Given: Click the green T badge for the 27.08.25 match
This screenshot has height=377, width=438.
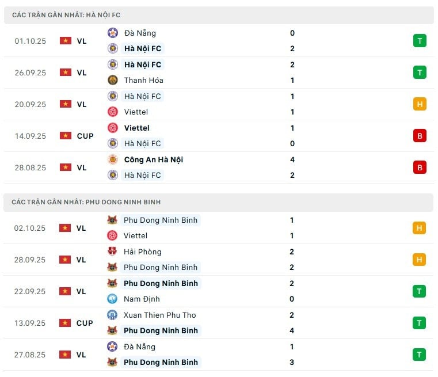Looking at the screenshot, I should click(x=420, y=355).
